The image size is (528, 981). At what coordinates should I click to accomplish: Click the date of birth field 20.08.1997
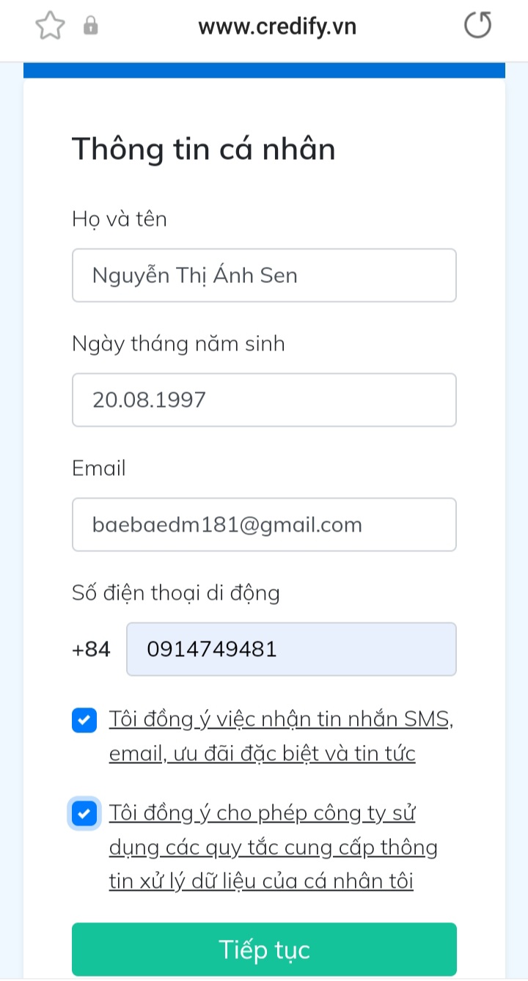(264, 400)
